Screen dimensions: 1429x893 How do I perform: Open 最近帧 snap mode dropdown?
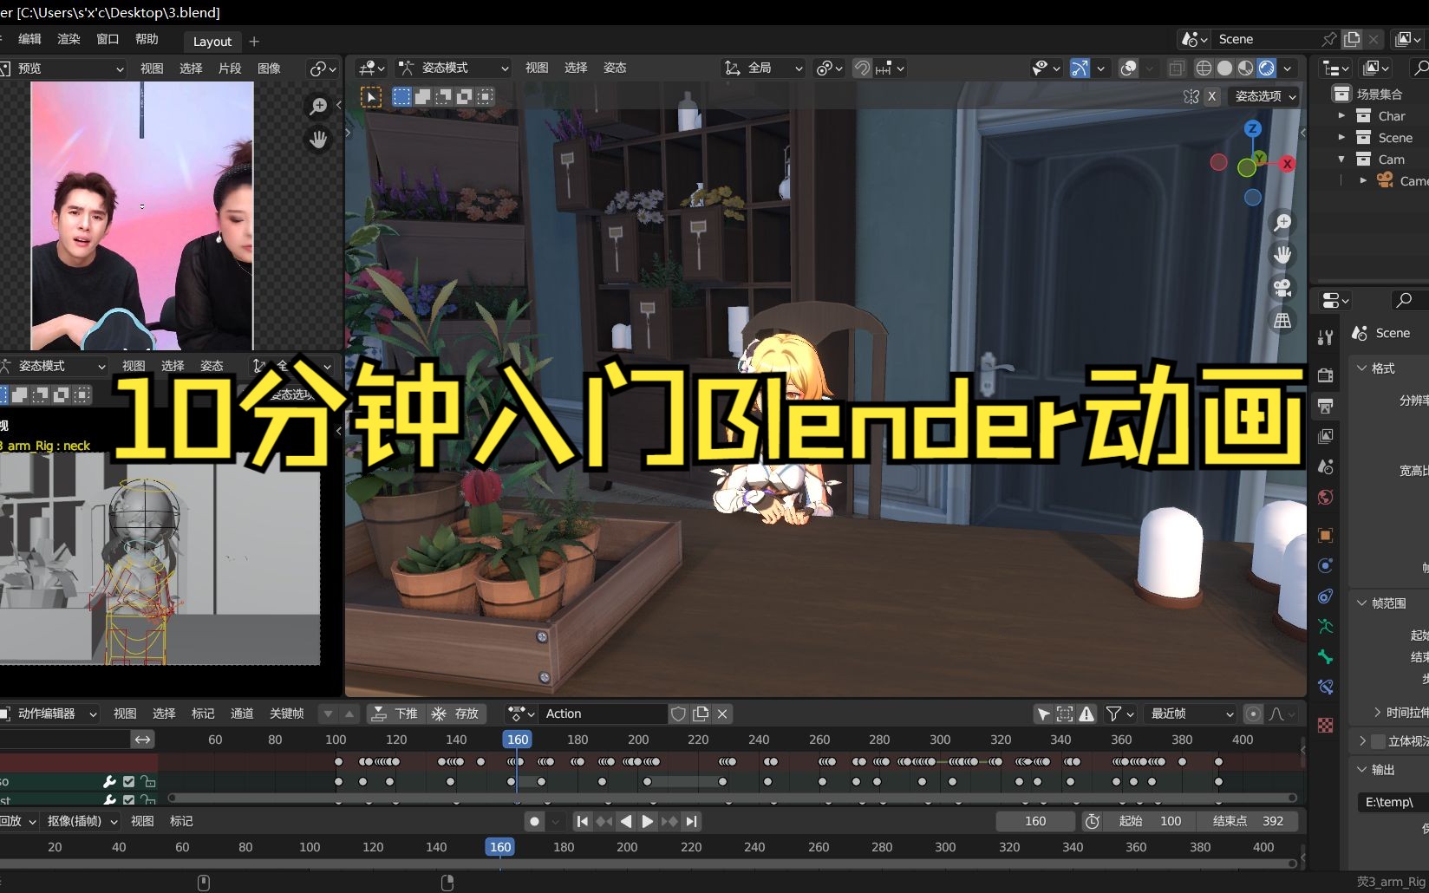pos(1191,714)
